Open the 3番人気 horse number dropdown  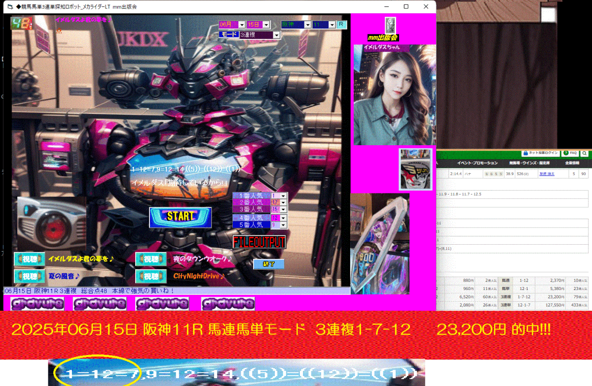point(283,209)
